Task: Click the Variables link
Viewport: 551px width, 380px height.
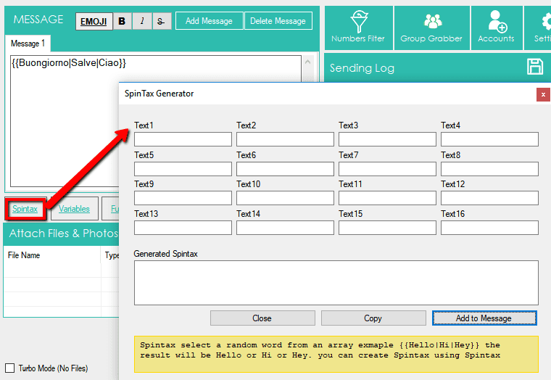Action: pyautogui.click(x=74, y=209)
